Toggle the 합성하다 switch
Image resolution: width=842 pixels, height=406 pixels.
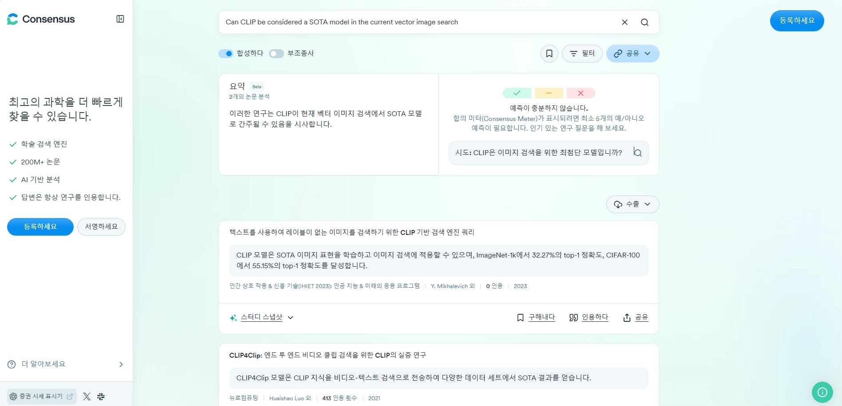point(226,54)
